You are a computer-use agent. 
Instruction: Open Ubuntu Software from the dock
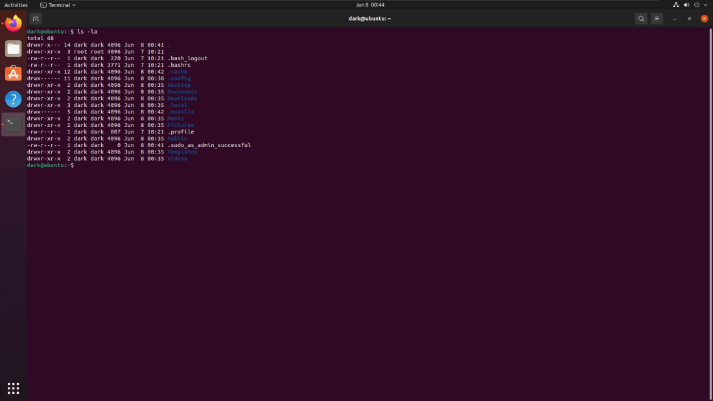tap(13, 74)
